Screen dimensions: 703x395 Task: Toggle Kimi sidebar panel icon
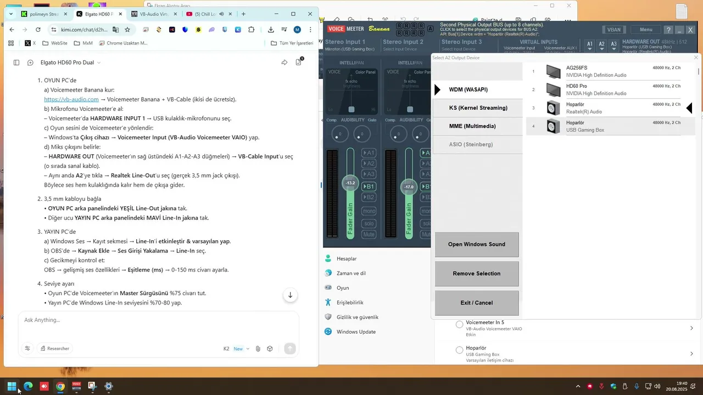click(16, 63)
